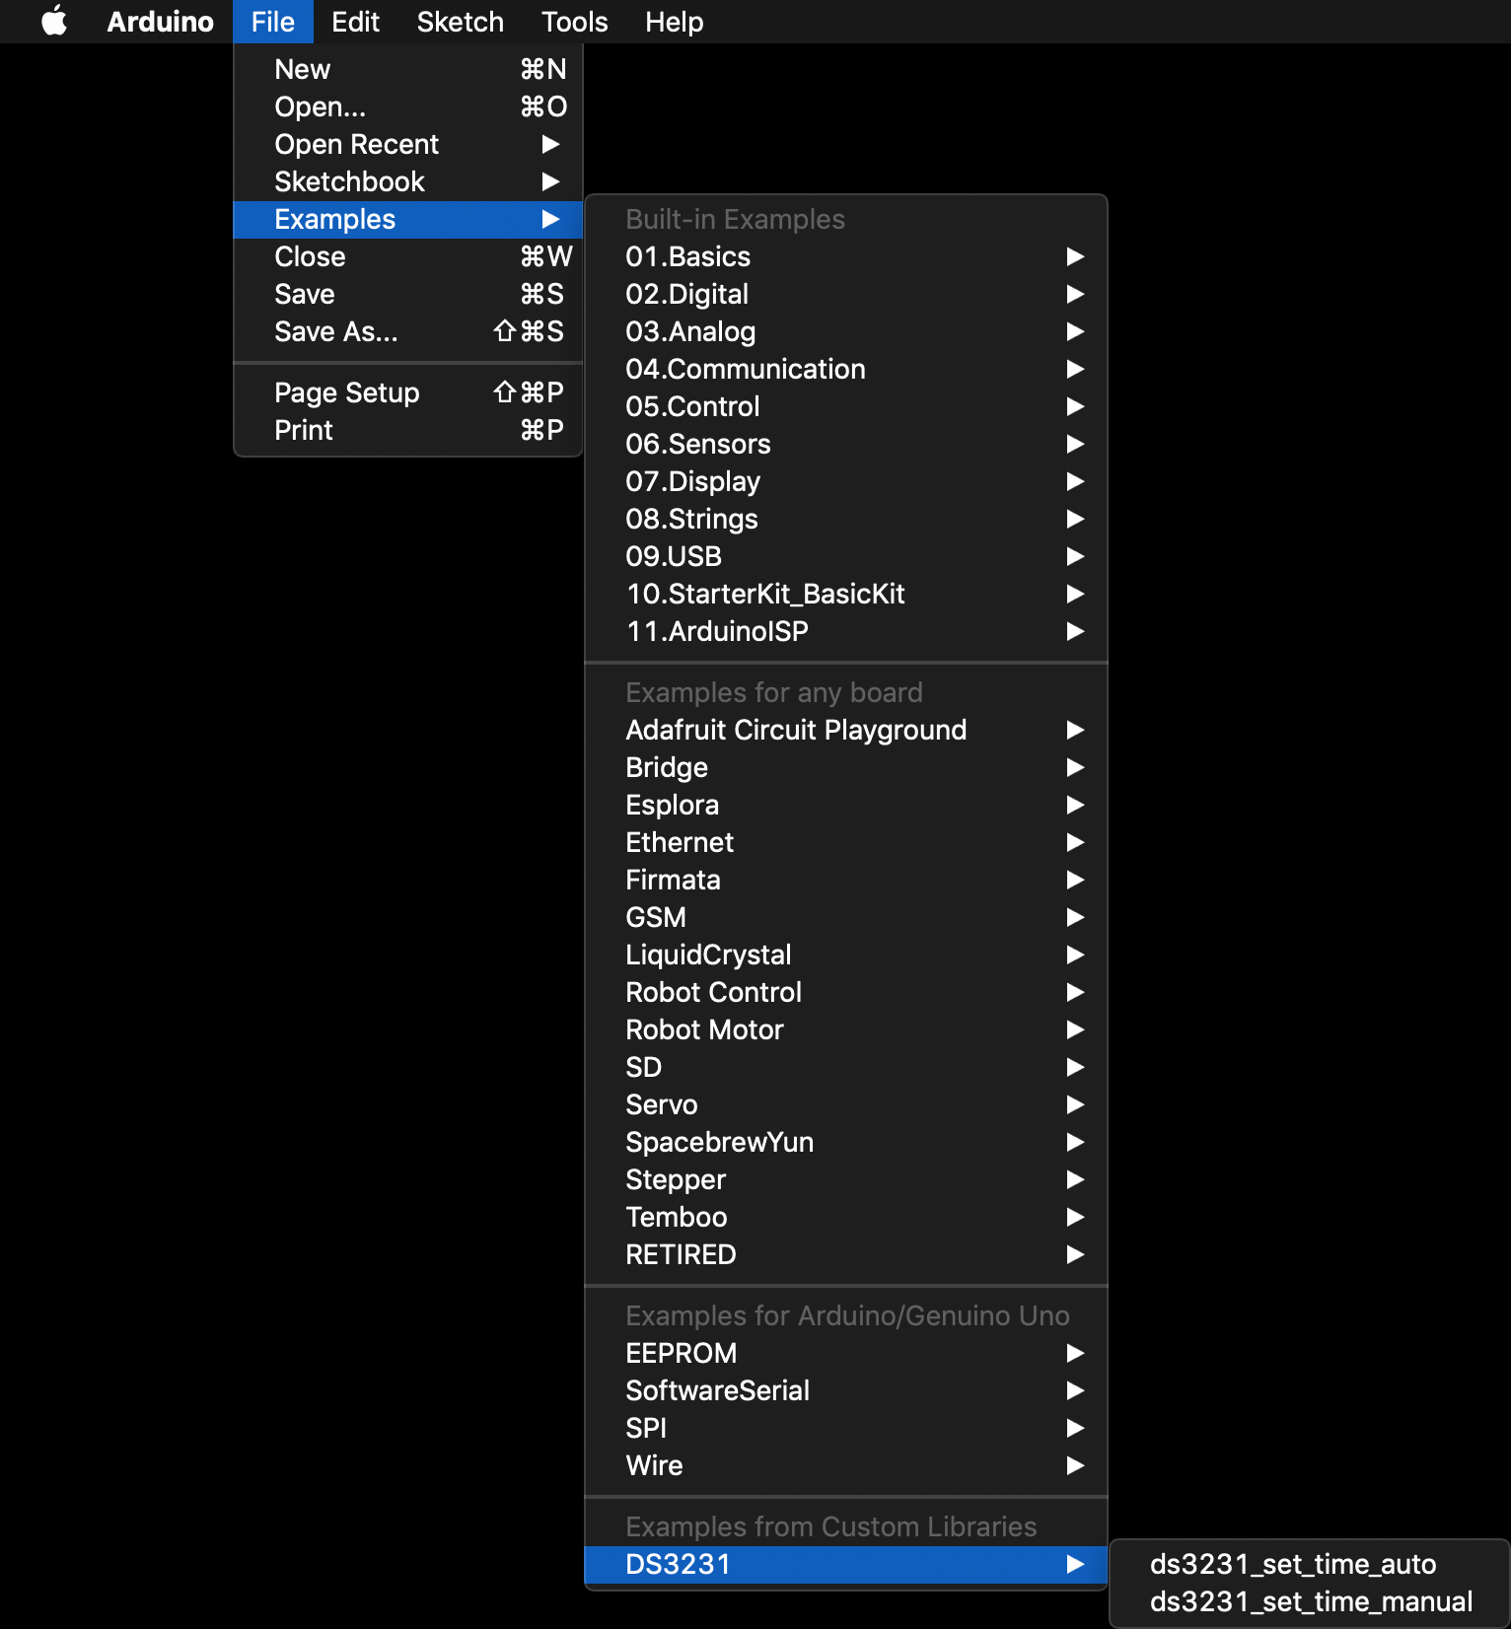Open the Tools menu in menu bar

click(x=574, y=22)
